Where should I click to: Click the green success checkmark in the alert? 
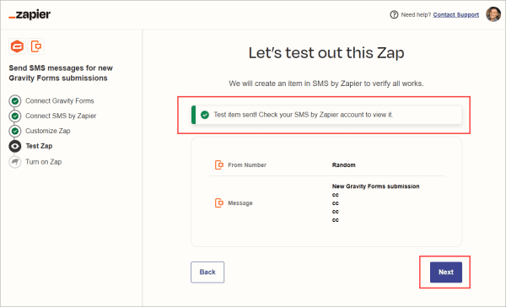point(205,115)
